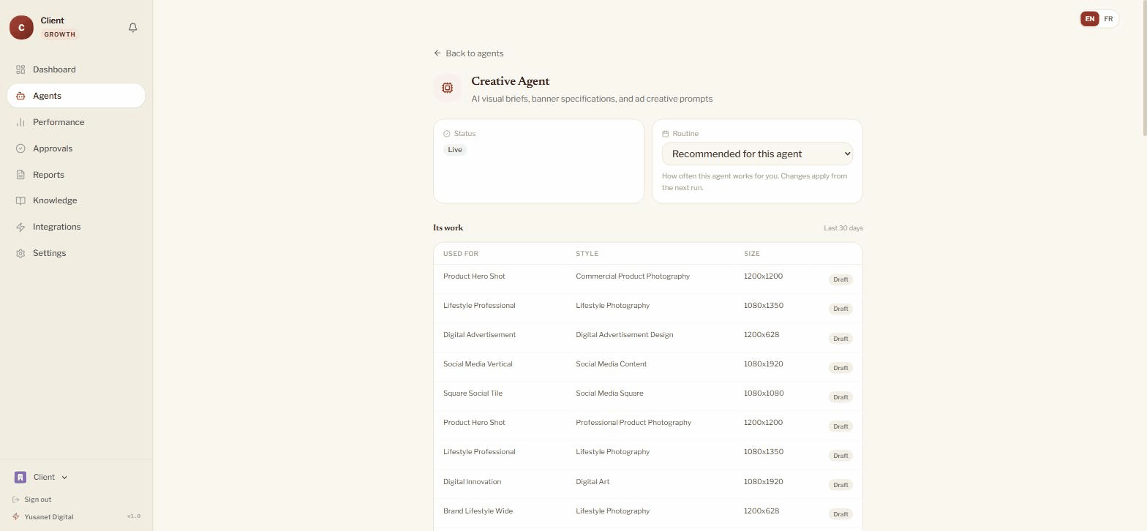Select 'Digital Art' cell
Viewport: 1147px width, 531px height.
click(x=593, y=482)
